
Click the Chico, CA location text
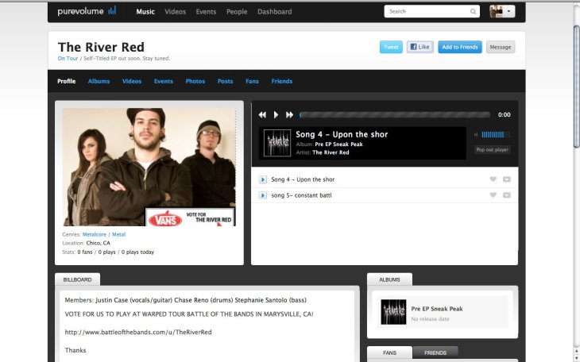pyautogui.click(x=98, y=243)
